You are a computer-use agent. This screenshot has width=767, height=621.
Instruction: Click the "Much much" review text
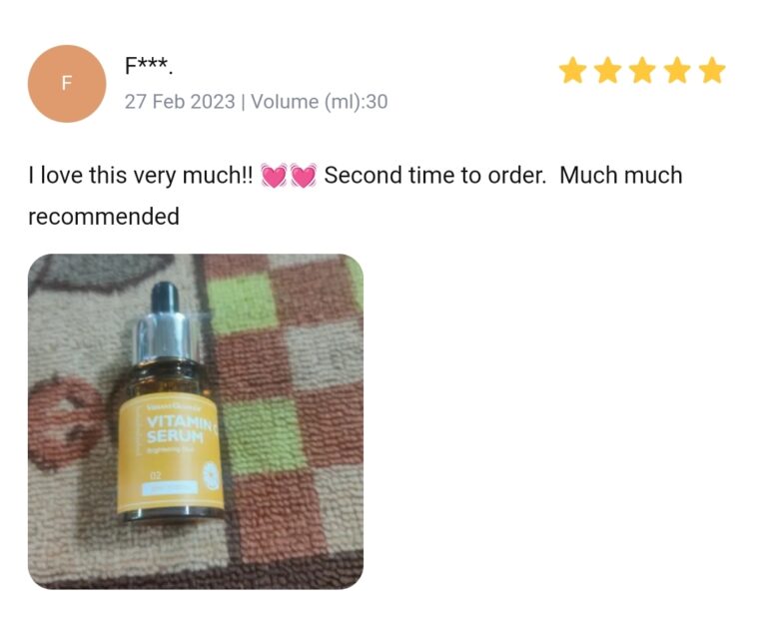pos(621,175)
